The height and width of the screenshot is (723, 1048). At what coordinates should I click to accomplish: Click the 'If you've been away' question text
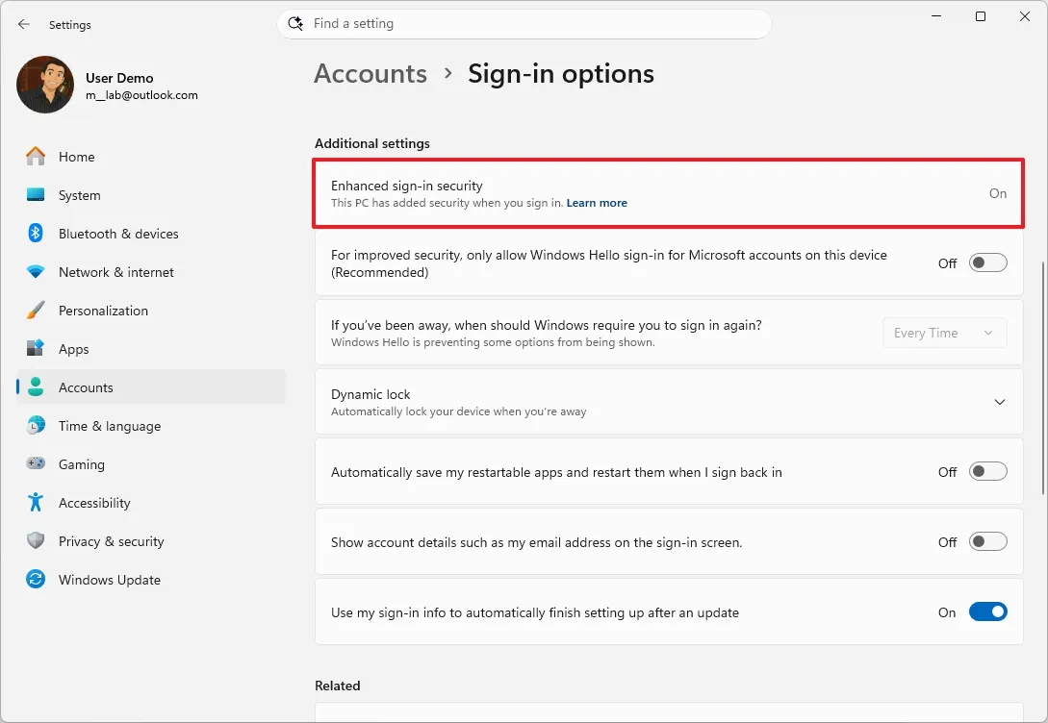tap(546, 325)
